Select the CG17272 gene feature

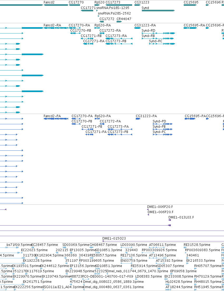click(x=102, y=22)
